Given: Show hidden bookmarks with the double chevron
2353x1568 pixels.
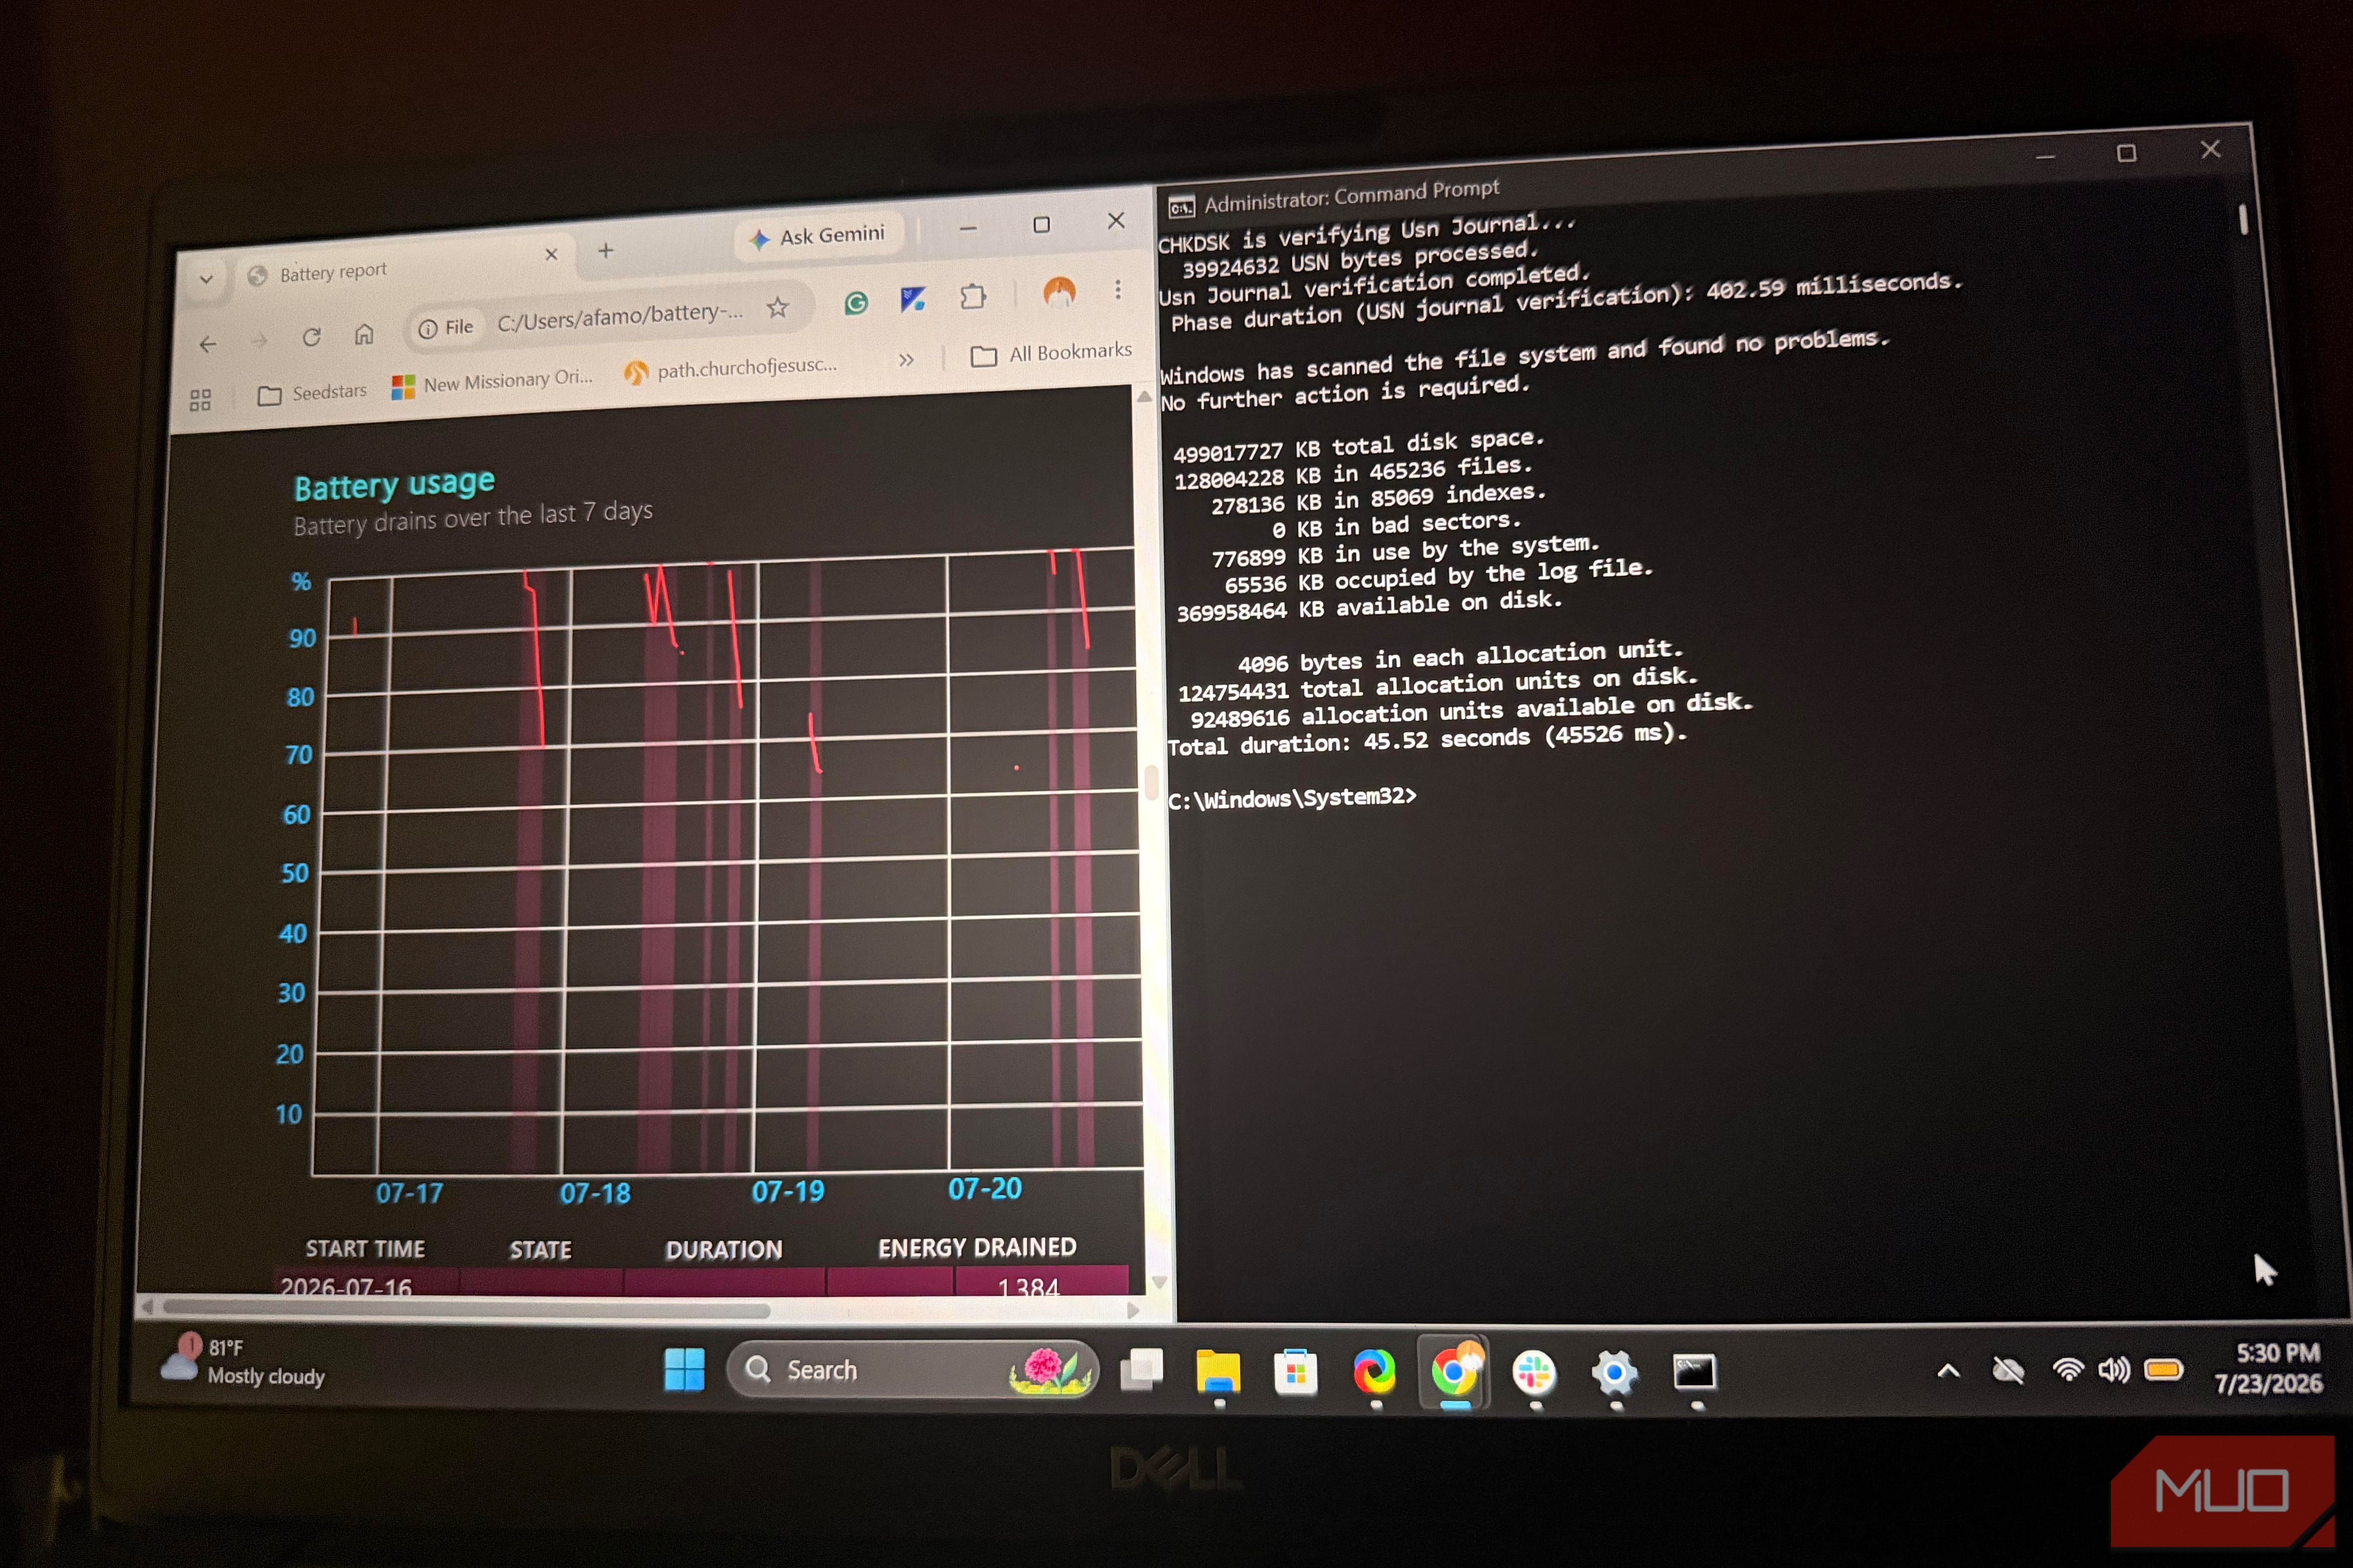Looking at the screenshot, I should coord(906,359).
